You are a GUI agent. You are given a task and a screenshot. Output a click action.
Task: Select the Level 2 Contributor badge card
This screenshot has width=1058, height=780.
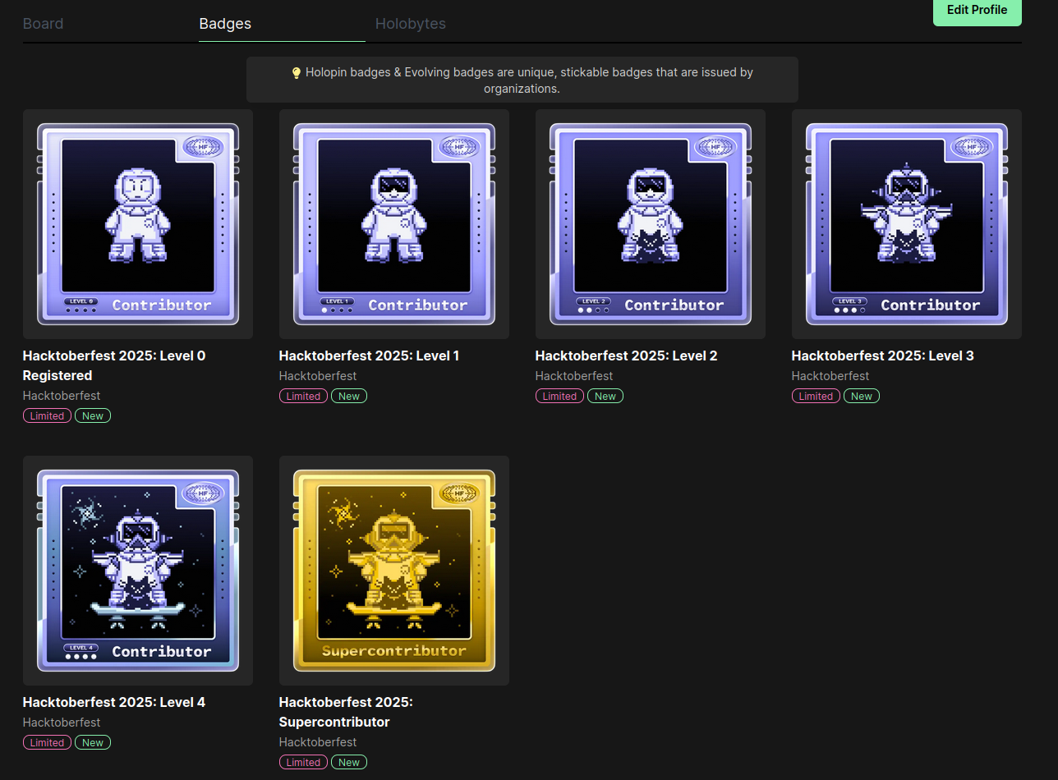point(651,224)
